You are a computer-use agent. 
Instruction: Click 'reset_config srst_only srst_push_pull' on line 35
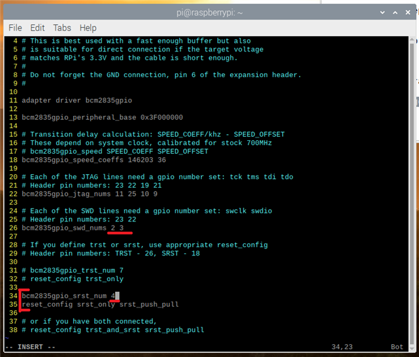(100, 304)
